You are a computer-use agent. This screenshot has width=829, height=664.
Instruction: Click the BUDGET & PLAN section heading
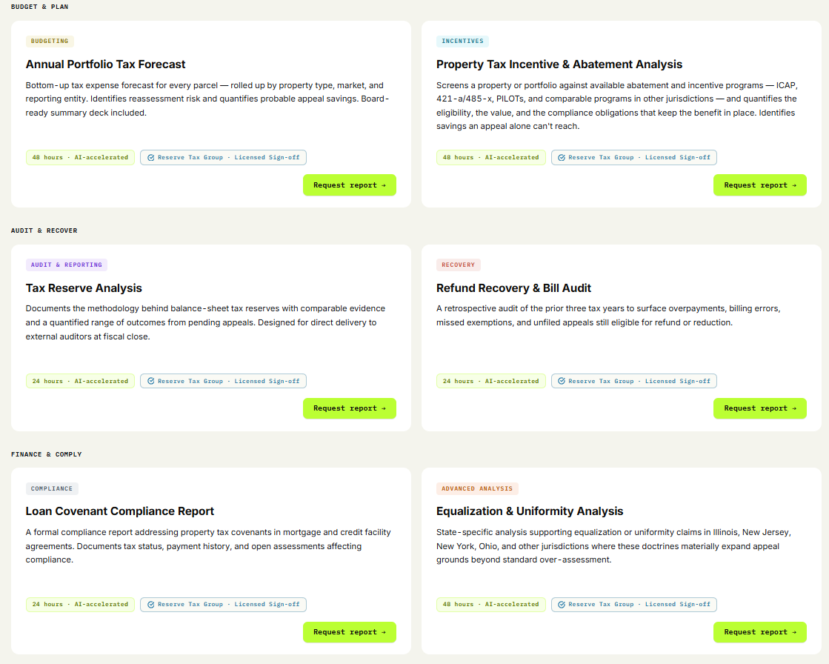click(40, 7)
